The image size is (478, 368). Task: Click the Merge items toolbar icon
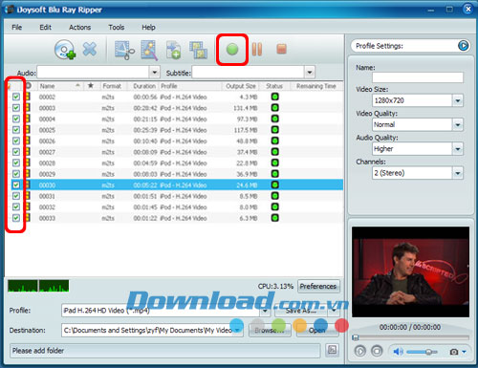(198, 50)
